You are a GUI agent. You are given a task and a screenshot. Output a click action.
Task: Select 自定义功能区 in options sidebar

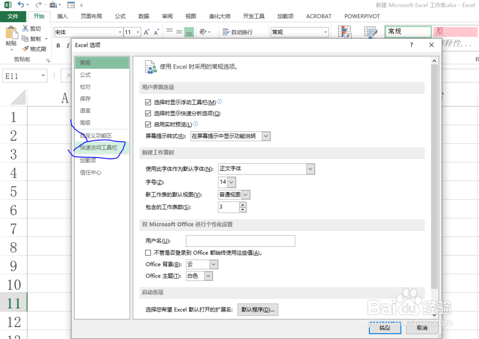click(102, 136)
